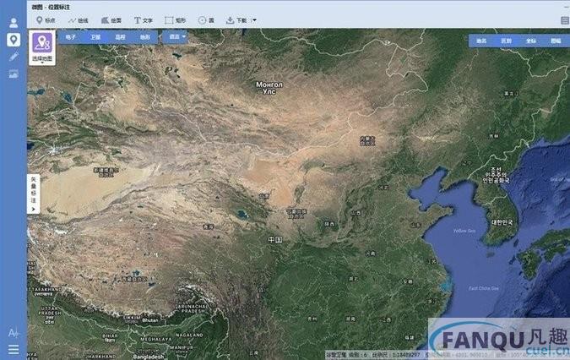Image resolution: width=570 pixels, height=360 pixels.
Task: Click the Bangladesh map label
Action: 150,357
